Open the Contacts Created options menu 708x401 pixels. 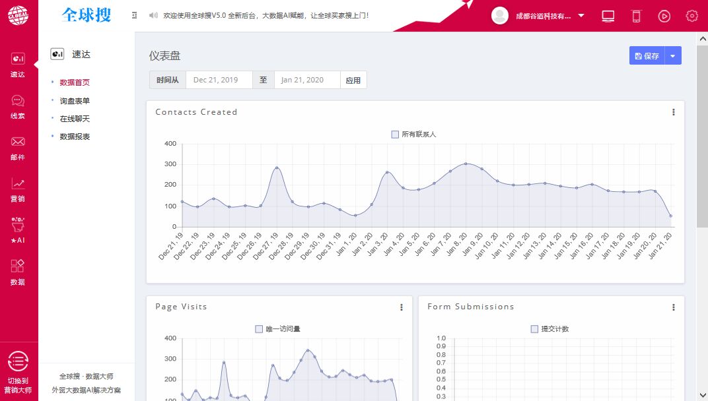673,112
